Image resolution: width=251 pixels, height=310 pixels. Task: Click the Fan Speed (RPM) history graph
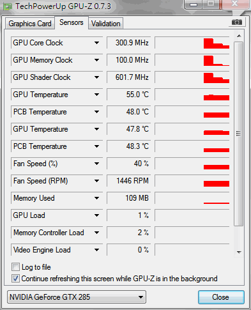(x=192, y=181)
